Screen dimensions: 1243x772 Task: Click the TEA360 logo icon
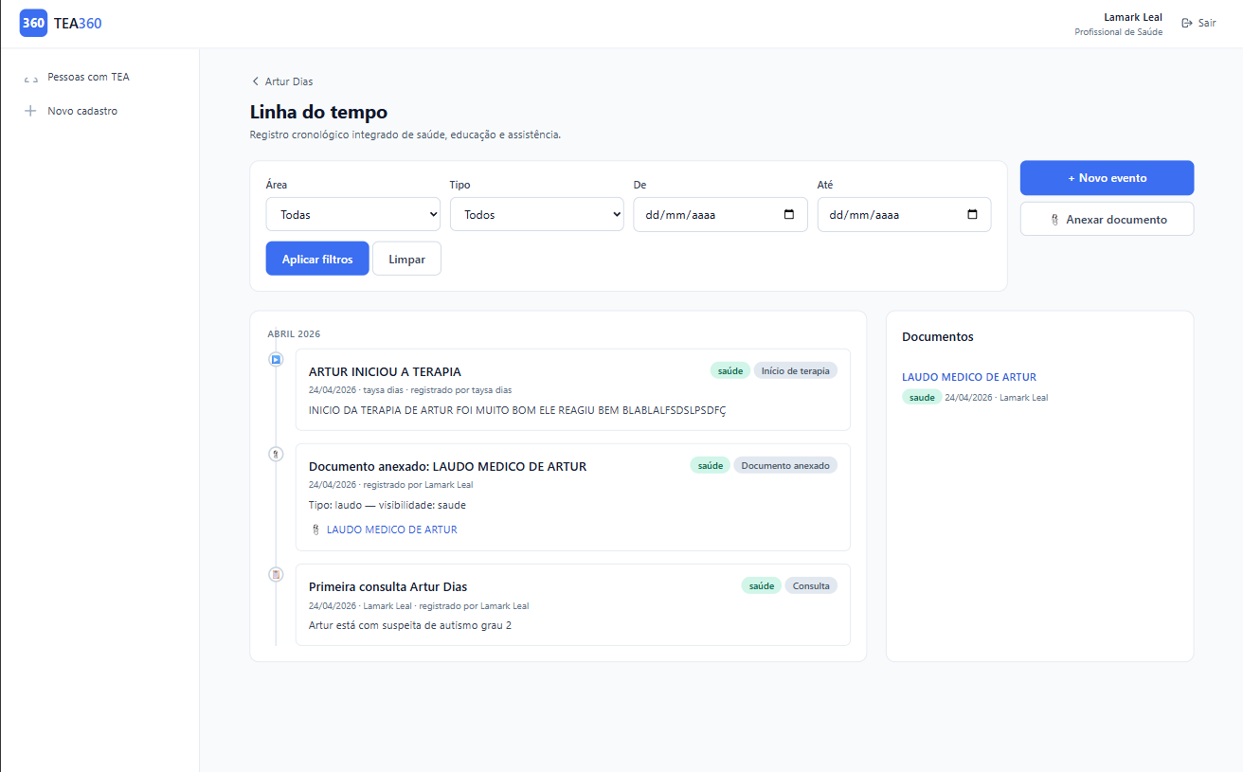pyautogui.click(x=33, y=24)
